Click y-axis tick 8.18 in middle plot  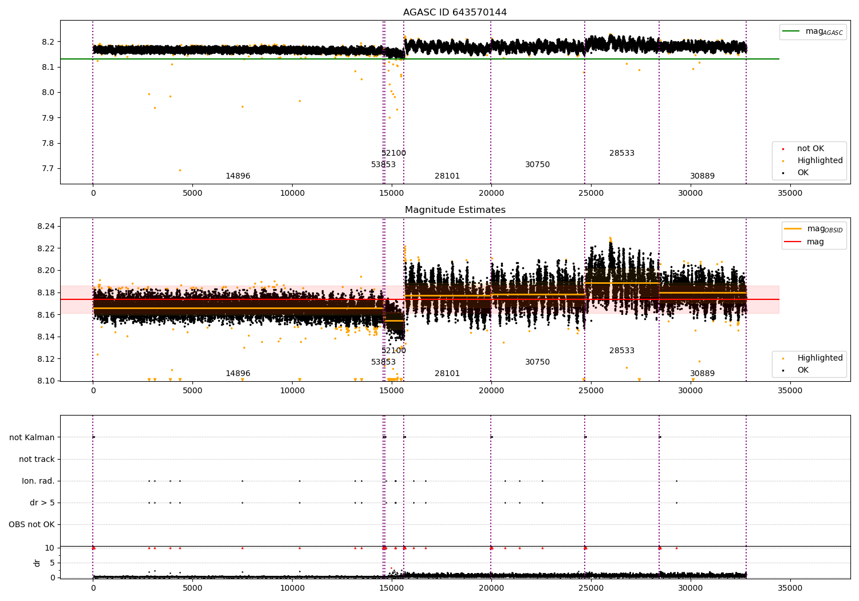tap(46, 292)
